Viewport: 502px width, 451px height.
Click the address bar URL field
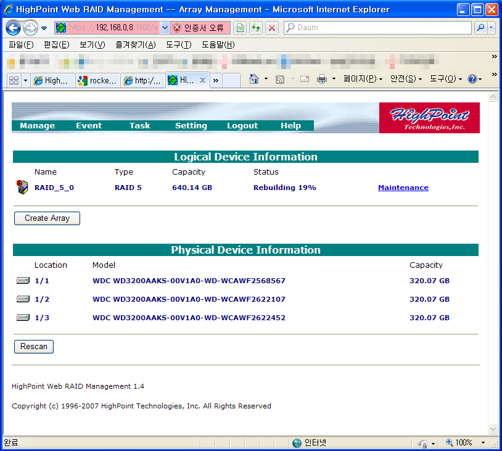(x=107, y=28)
